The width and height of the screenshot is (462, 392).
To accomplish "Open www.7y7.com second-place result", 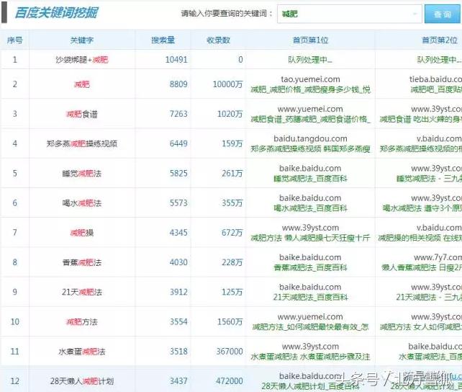I will pos(438,257).
